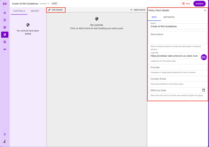Screen dimensions: 209x147
Task: Open the team members sidebar icon
Action: (x=5, y=49)
